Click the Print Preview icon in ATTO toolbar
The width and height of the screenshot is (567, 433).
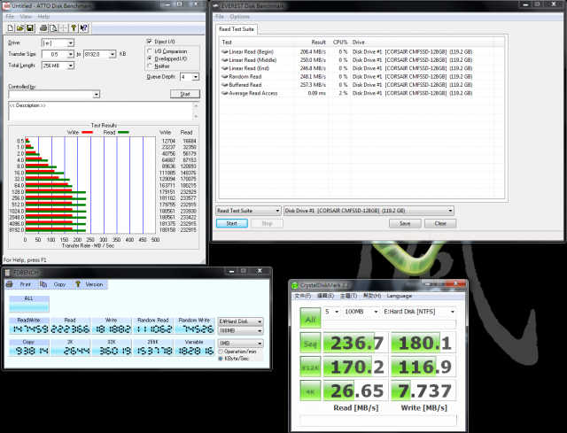[53, 27]
